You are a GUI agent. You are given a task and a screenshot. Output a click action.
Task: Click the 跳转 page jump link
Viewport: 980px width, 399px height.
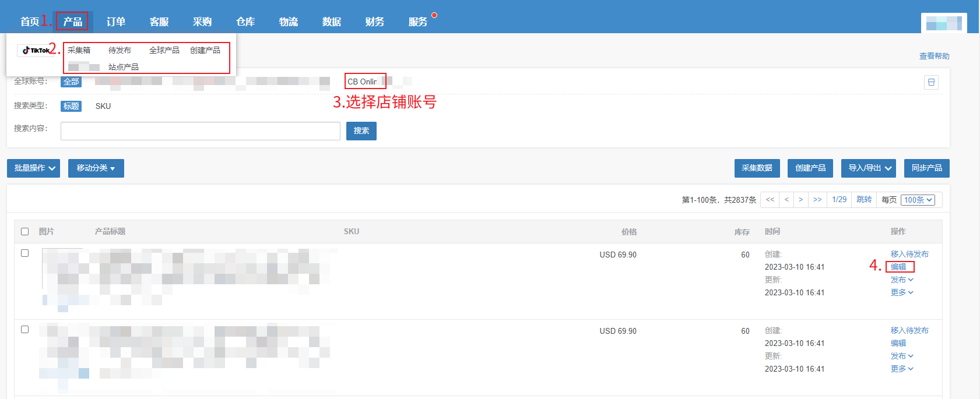(x=864, y=200)
